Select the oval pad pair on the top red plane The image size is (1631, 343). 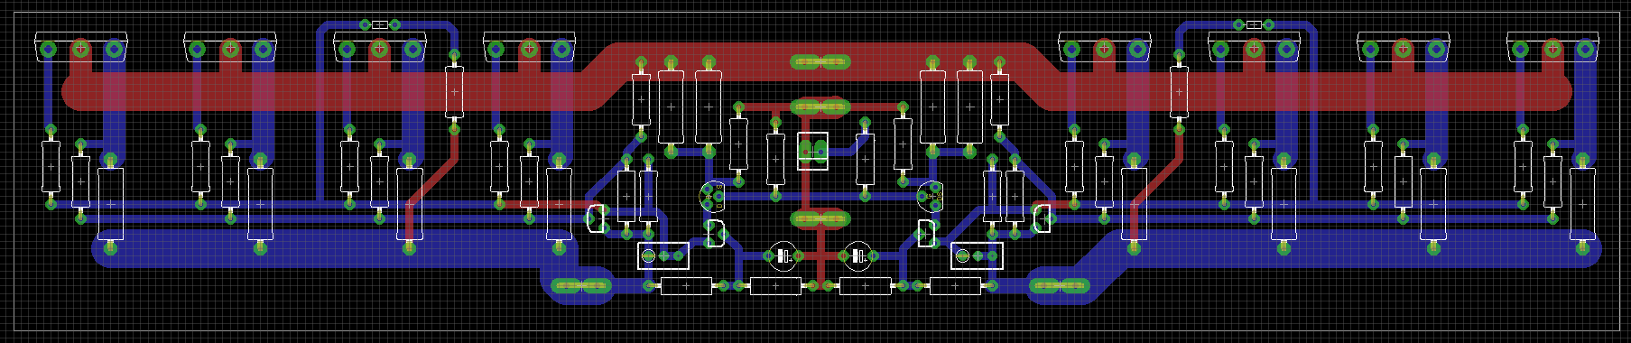(820, 62)
